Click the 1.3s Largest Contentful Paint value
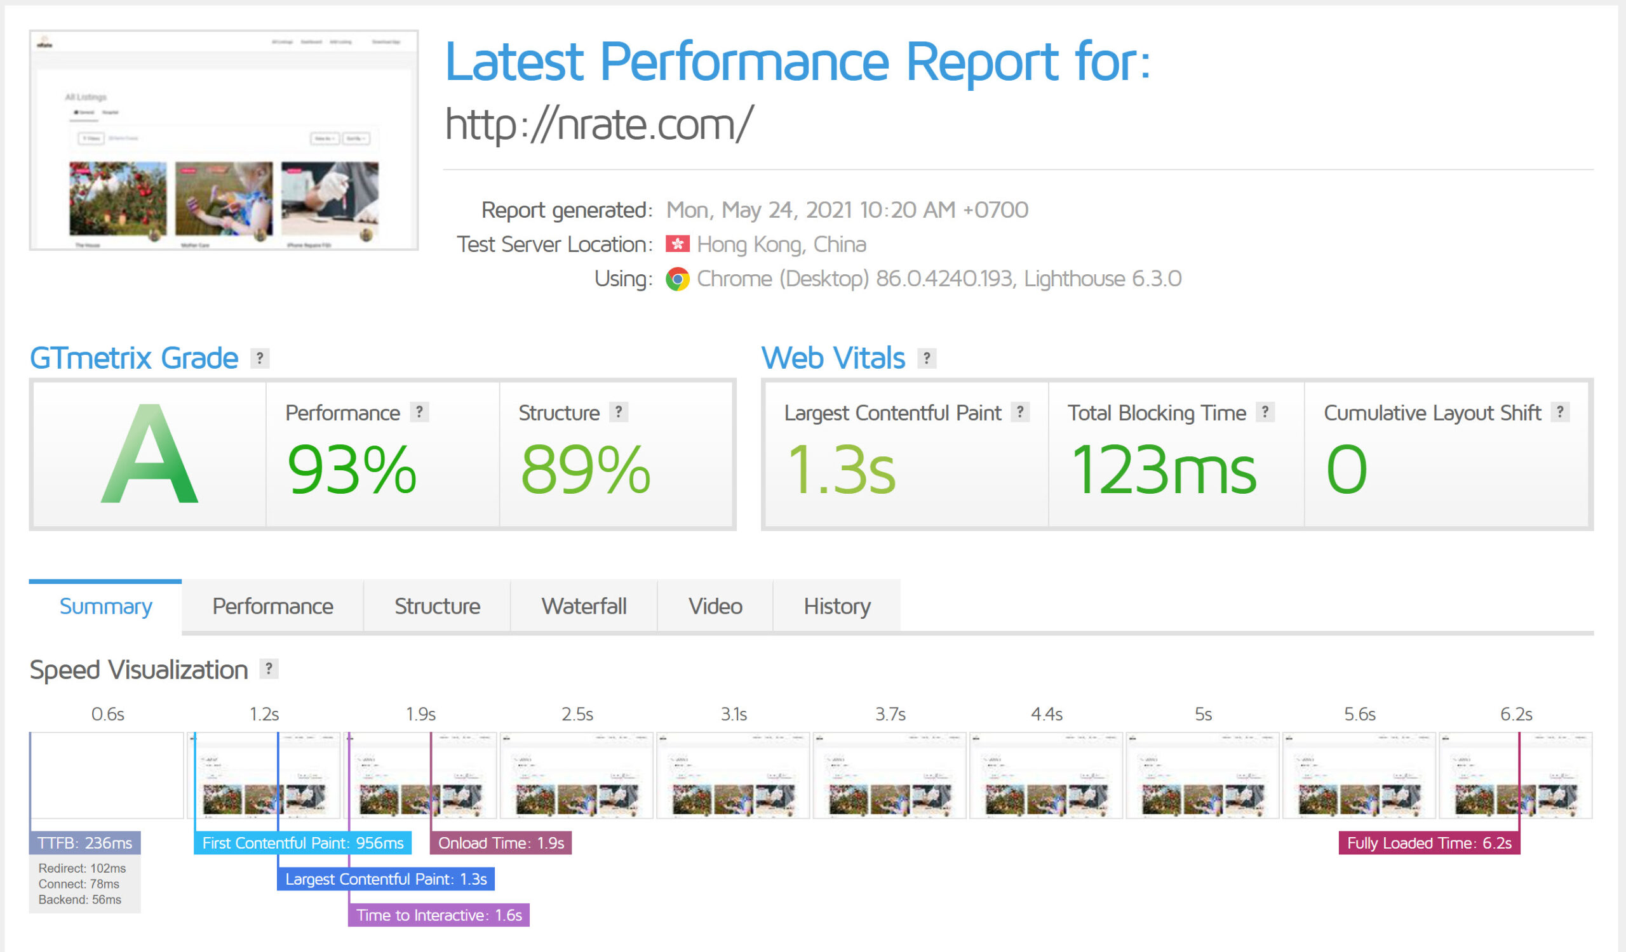 [842, 469]
